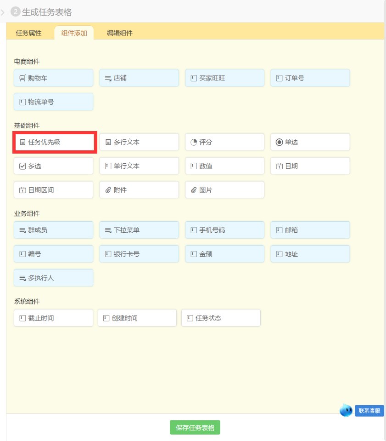Screen dimensions: 386x441
Task: Add the 日期 date component
Action: [x=310, y=166]
